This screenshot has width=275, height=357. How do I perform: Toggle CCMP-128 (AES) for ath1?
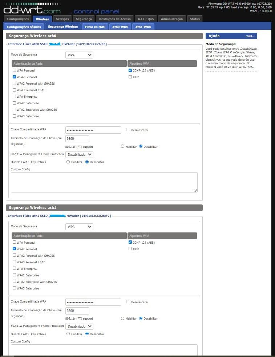[x=130, y=242]
